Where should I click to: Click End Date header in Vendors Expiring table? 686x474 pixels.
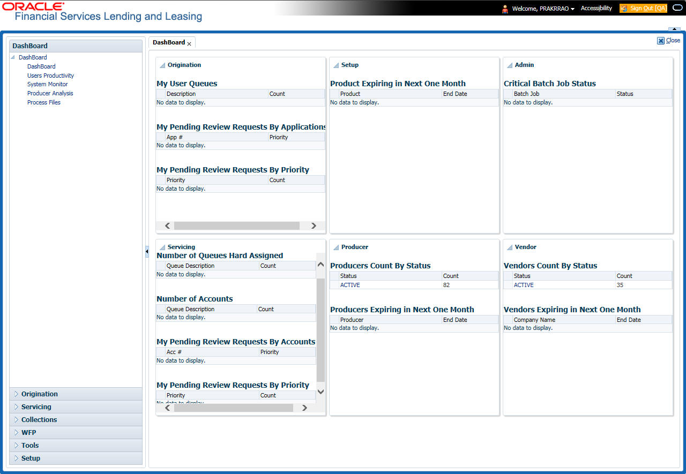coord(644,320)
